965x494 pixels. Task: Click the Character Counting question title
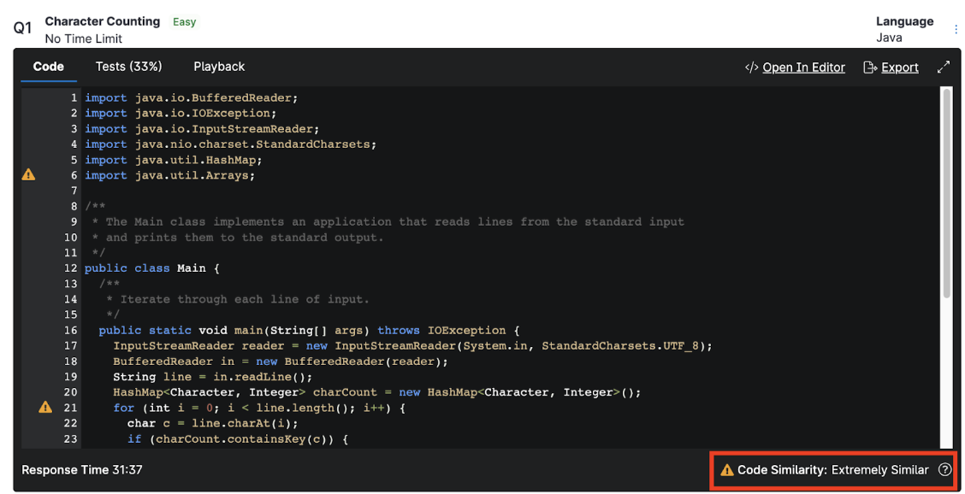102,21
